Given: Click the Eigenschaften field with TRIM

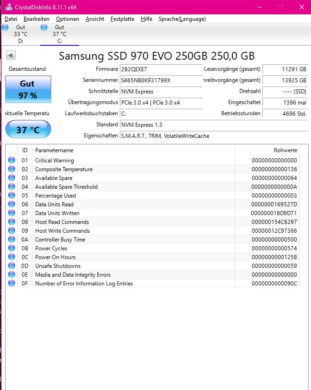Looking at the screenshot, I should pyautogui.click(x=214, y=136).
